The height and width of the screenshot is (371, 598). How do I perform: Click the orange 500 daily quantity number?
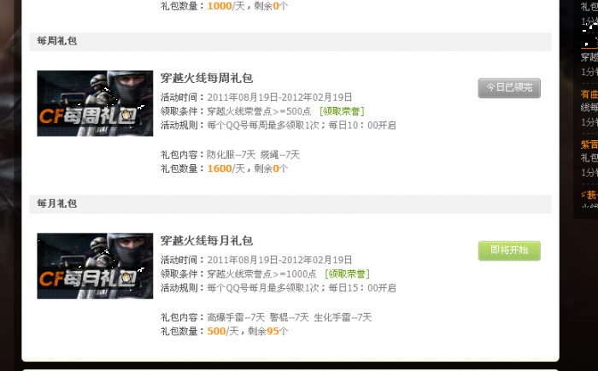click(217, 332)
